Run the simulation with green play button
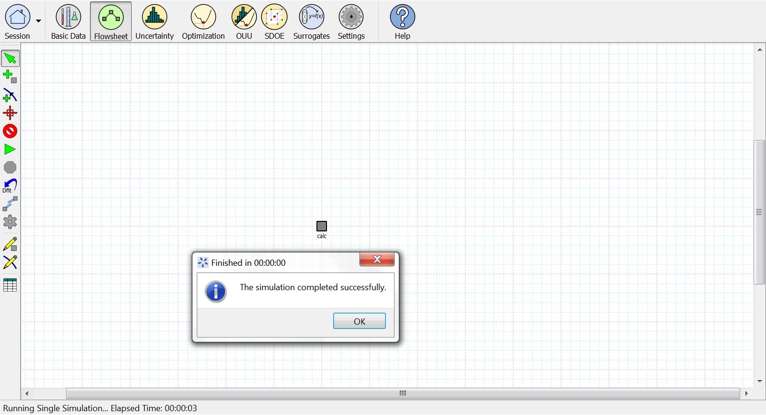766x415 pixels. (x=10, y=149)
